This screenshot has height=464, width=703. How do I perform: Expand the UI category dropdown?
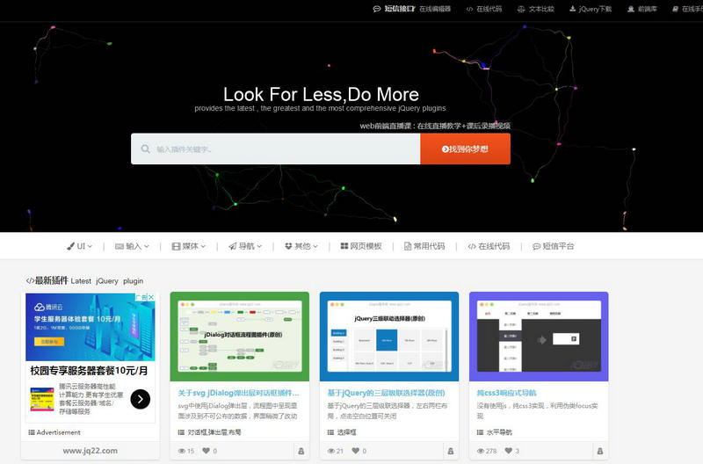tap(82, 246)
